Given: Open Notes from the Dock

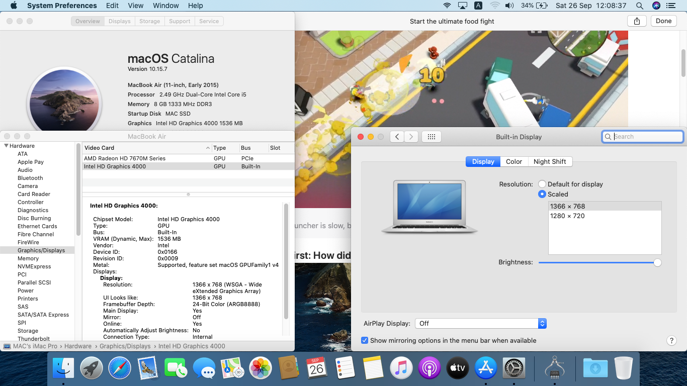Looking at the screenshot, I should pyautogui.click(x=373, y=368).
